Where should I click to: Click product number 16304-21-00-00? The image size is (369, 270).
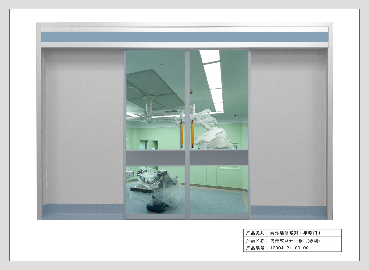click(x=289, y=248)
